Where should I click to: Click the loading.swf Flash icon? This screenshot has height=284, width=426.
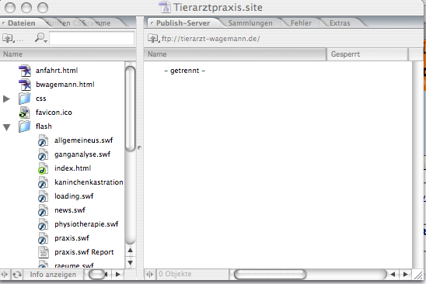pos(43,196)
